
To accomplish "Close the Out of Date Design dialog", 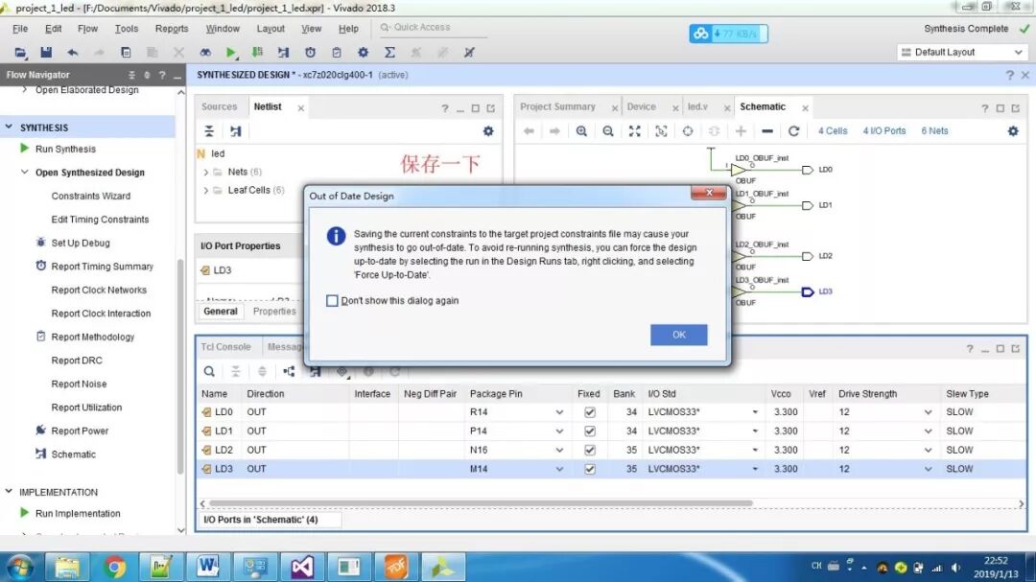I will [x=708, y=193].
